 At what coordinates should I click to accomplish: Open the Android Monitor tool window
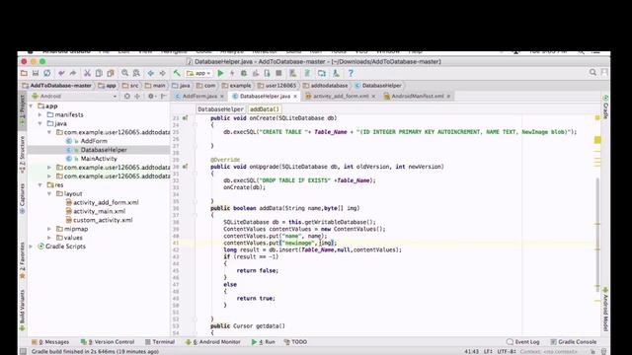pos(213,342)
